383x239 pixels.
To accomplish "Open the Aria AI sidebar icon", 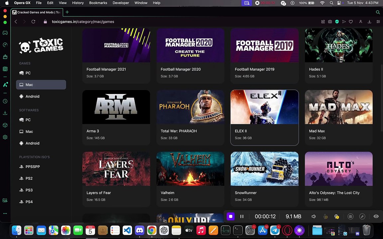I will [x=5, y=85].
